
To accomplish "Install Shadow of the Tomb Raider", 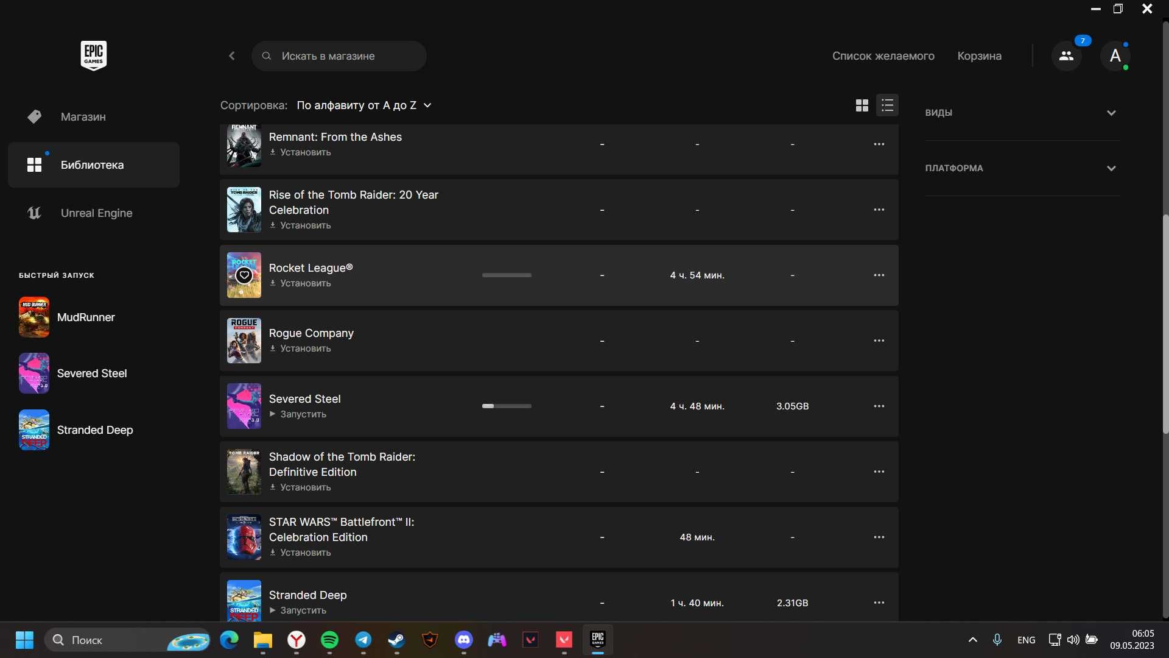I will pyautogui.click(x=300, y=487).
